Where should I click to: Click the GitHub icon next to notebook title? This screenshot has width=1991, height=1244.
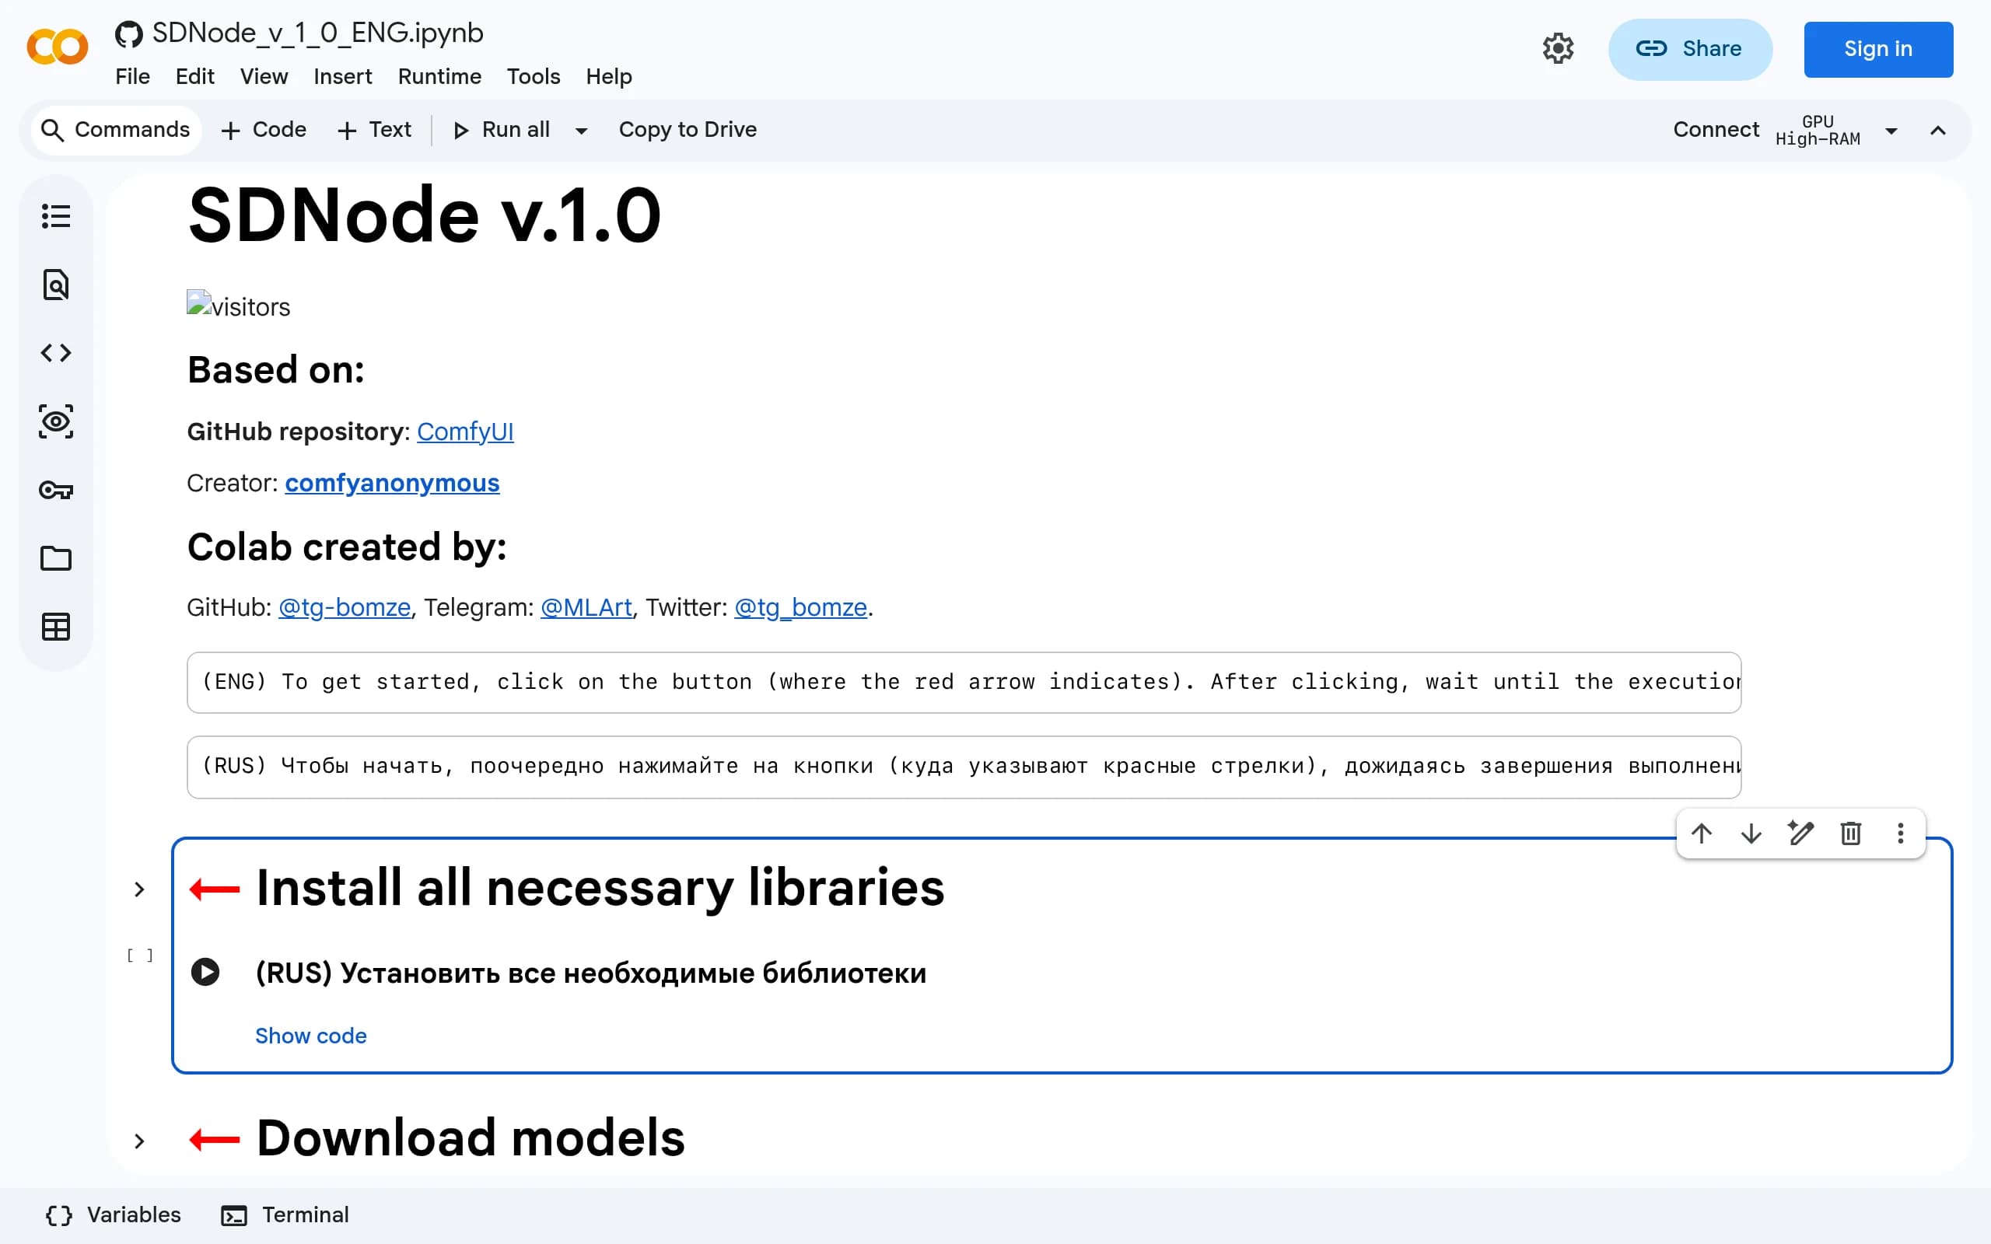pos(128,34)
